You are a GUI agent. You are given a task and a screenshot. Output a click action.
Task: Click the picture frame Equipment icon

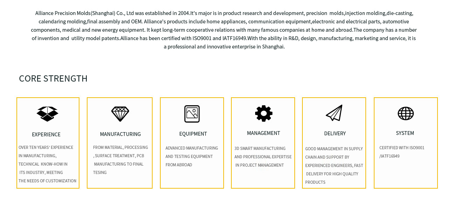tap(192, 114)
